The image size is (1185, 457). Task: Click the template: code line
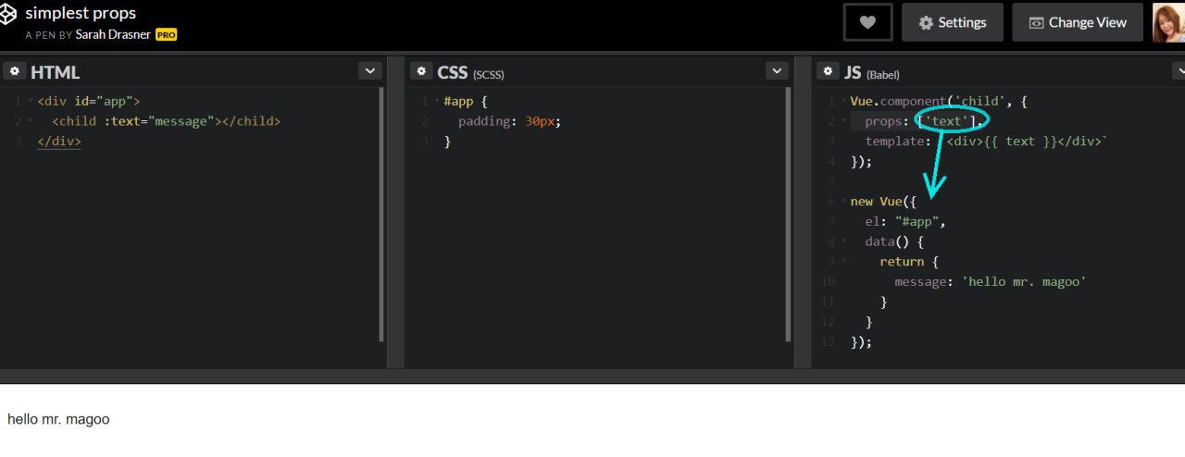pyautogui.click(x=987, y=142)
